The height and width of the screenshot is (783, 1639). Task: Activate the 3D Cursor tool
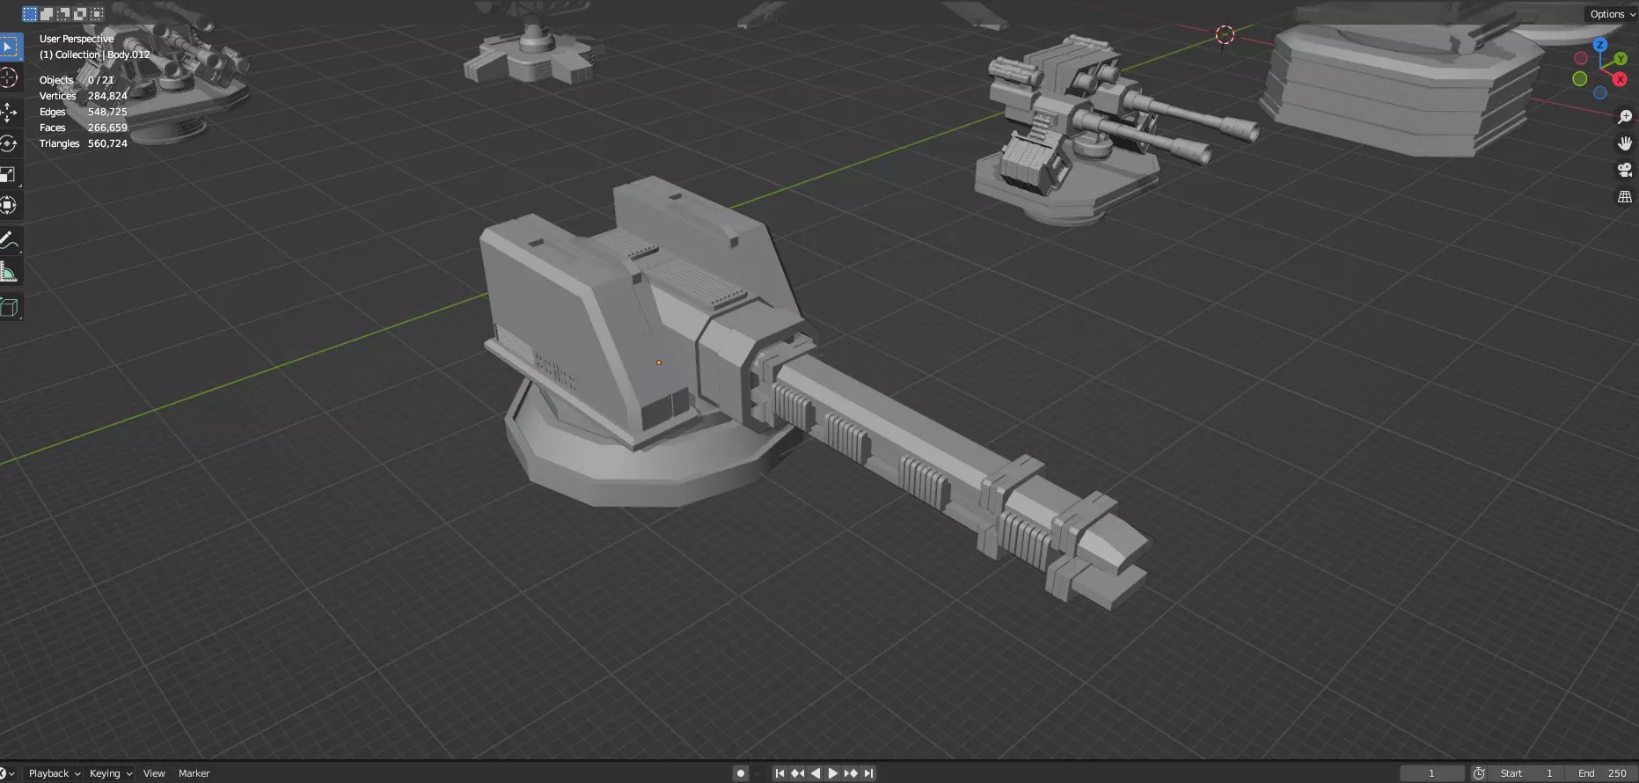tap(9, 78)
